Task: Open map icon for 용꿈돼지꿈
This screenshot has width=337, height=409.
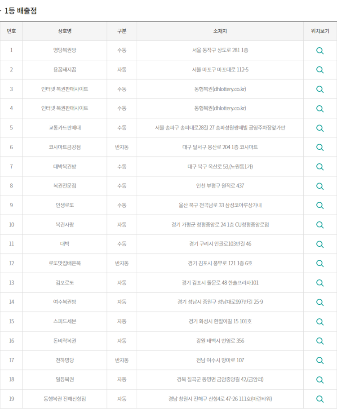Action: coord(320,70)
